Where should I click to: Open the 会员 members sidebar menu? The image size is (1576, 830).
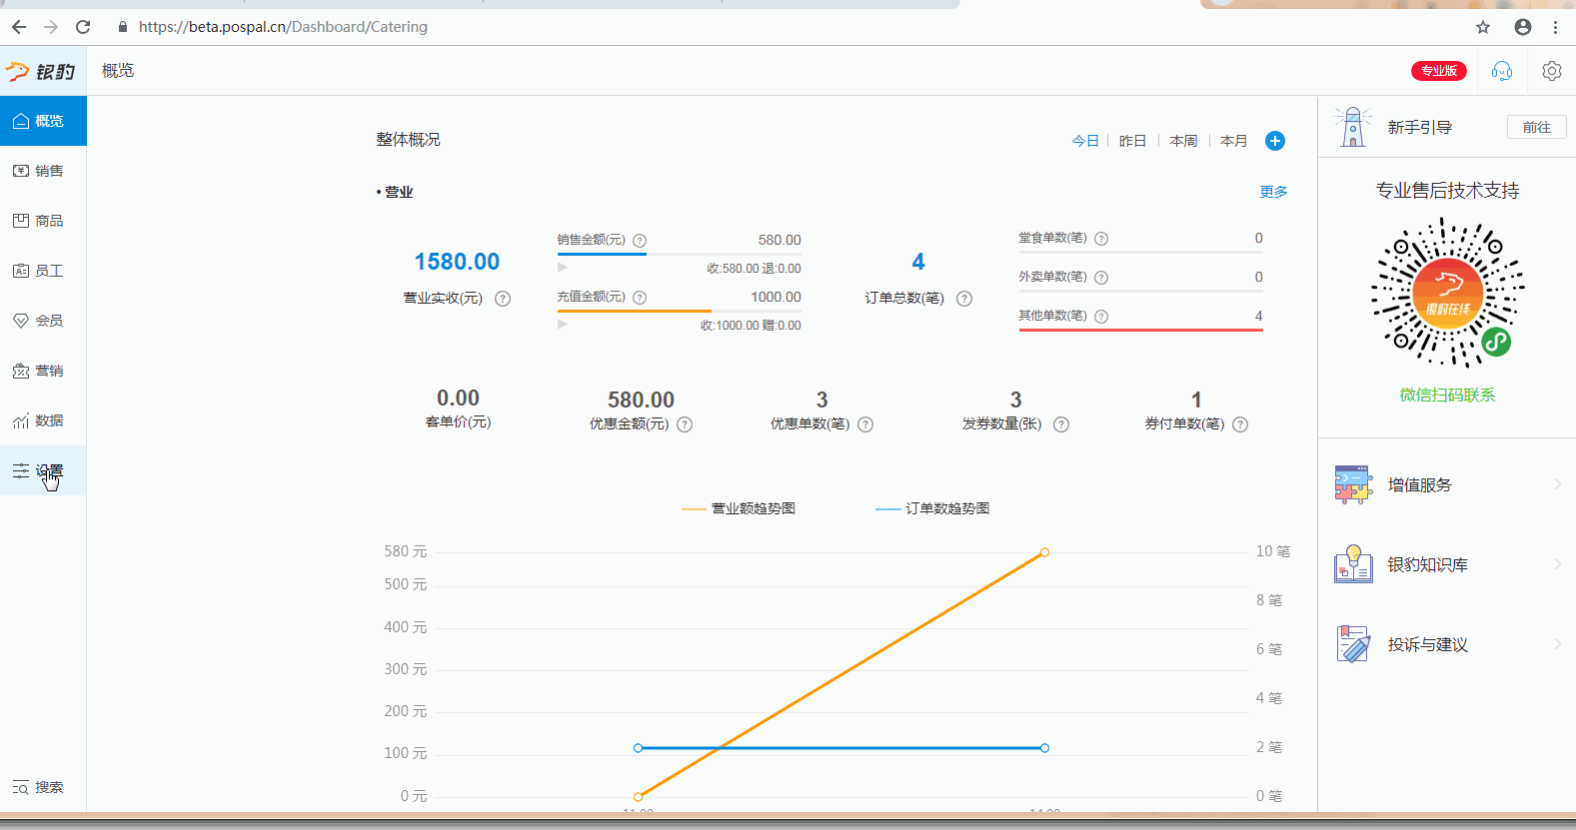43,321
